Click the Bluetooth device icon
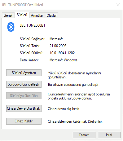Image resolution: width=123 pixels, height=141 pixels. (11, 27)
